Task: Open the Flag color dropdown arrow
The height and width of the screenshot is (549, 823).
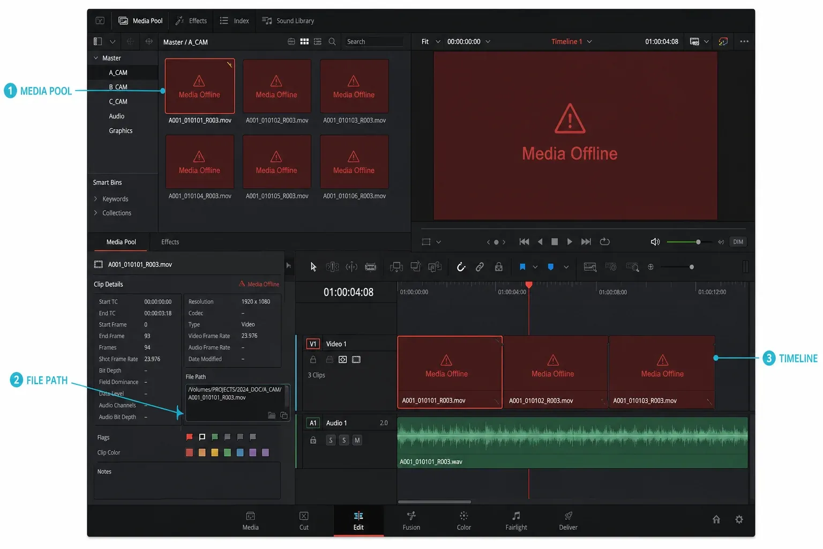Action: (535, 267)
